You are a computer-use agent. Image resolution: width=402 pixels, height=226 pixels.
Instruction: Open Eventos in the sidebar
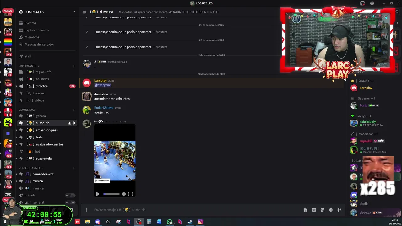pyautogui.click(x=47, y=23)
